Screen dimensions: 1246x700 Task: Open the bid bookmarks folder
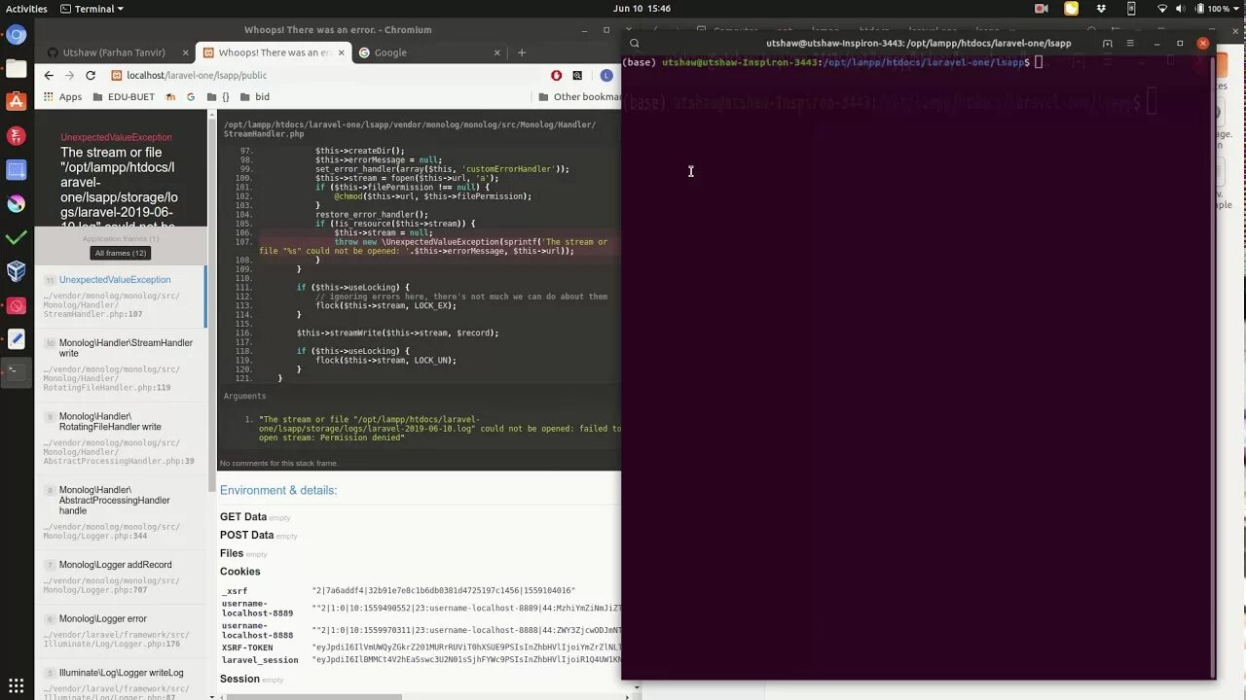coord(255,97)
